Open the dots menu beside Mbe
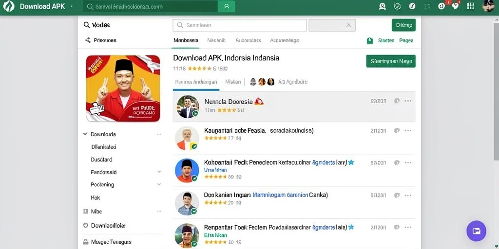Viewport: 499px width, 249px height. [x=159, y=211]
